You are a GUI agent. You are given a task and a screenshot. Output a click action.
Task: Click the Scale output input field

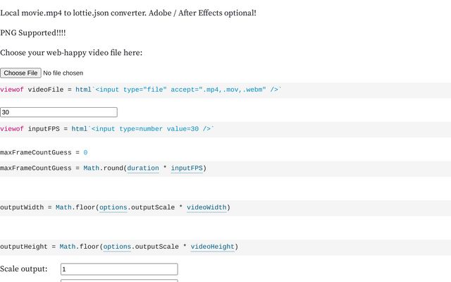click(x=119, y=269)
